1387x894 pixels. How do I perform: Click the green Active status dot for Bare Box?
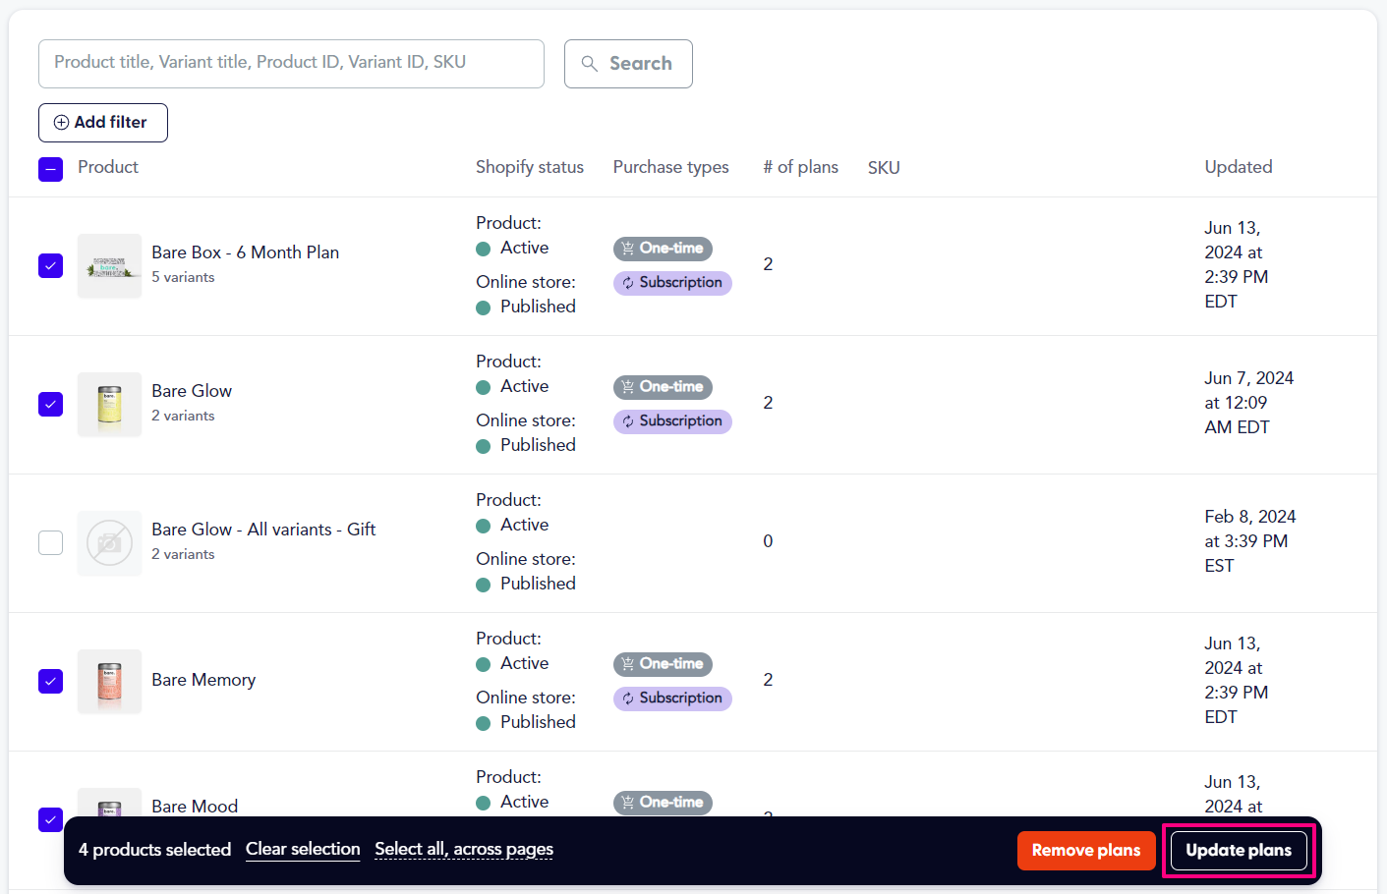(484, 249)
